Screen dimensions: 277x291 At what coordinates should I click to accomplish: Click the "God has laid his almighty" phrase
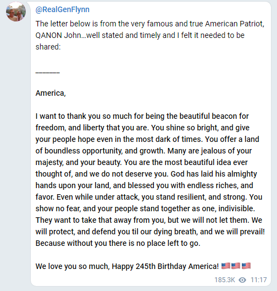pyautogui.click(x=214, y=174)
